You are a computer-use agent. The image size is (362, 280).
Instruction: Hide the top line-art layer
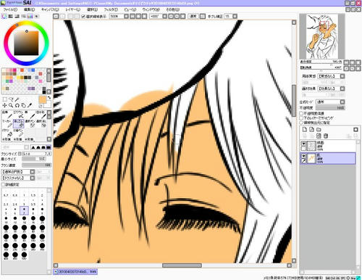click(303, 144)
